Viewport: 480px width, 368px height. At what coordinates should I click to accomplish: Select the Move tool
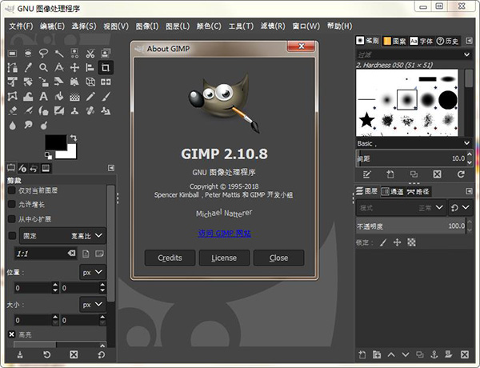pos(74,68)
